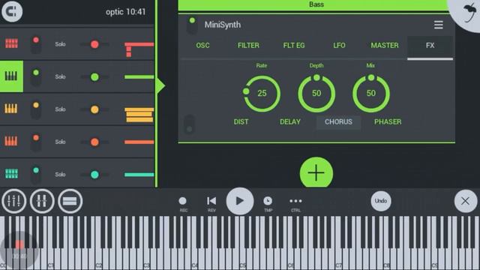Toggle mute on the yellow keyboard track
Viewport: 480px width, 270px height.
(x=36, y=109)
